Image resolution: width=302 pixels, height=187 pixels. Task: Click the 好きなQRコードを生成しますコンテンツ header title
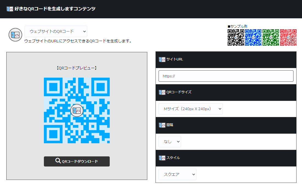(55, 9)
